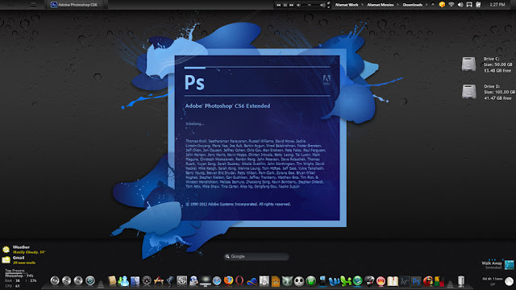Expand the arrow next to Alamat Movies
516x290 pixels.
[397, 5]
